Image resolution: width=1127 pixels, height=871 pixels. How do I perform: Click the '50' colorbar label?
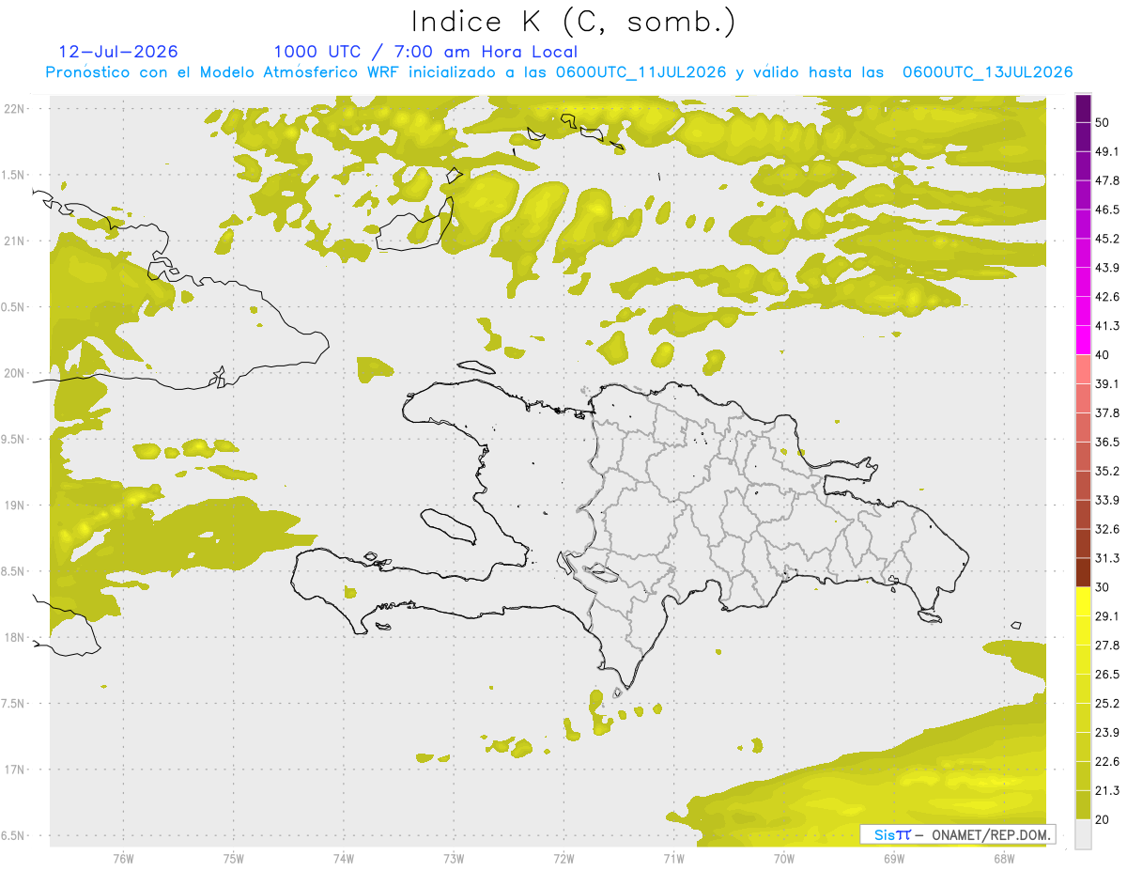coord(1103,123)
